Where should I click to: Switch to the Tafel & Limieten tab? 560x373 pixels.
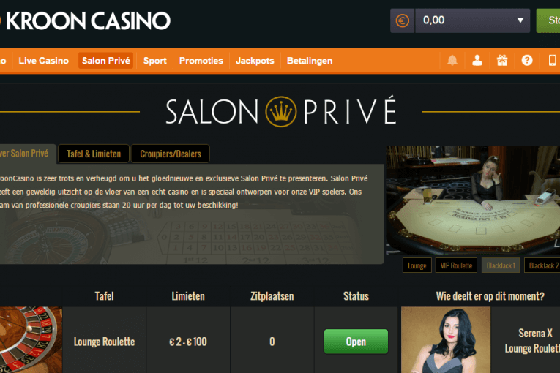[94, 154]
